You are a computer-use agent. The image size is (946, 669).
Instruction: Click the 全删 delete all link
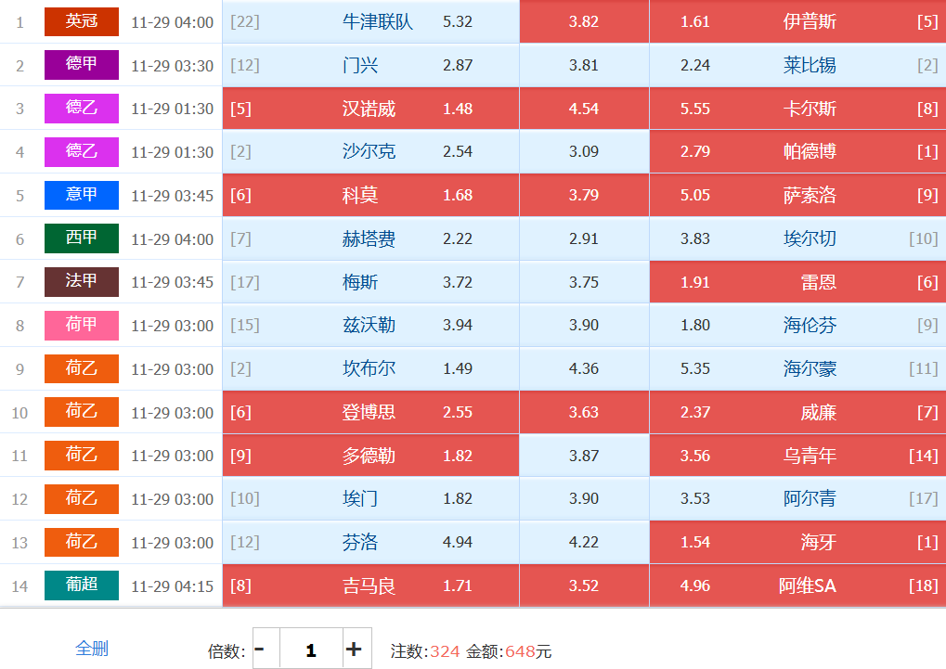[x=92, y=648]
